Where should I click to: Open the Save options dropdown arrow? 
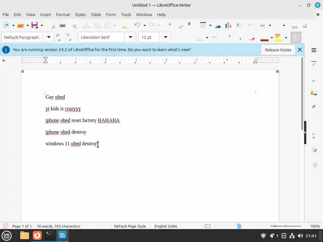pos(42,26)
